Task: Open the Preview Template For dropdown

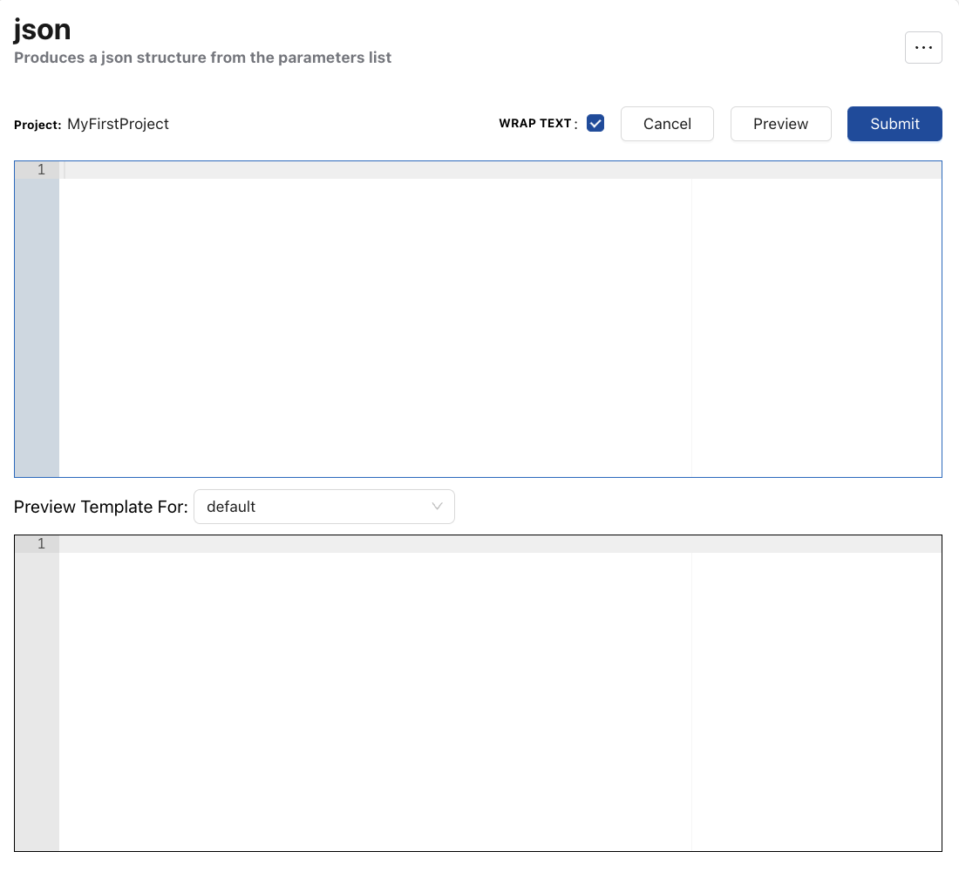Action: (x=323, y=507)
